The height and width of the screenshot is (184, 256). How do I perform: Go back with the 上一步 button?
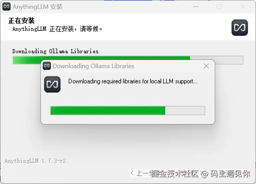141,173
